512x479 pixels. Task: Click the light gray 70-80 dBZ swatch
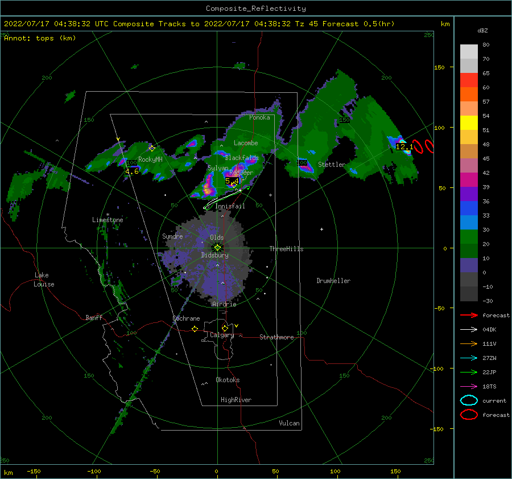[469, 52]
